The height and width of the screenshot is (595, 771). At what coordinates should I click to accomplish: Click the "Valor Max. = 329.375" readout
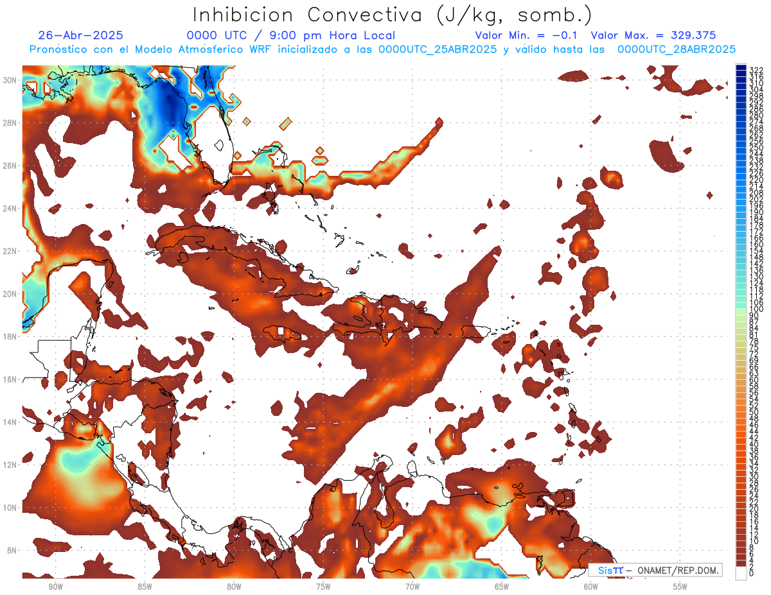click(653, 35)
